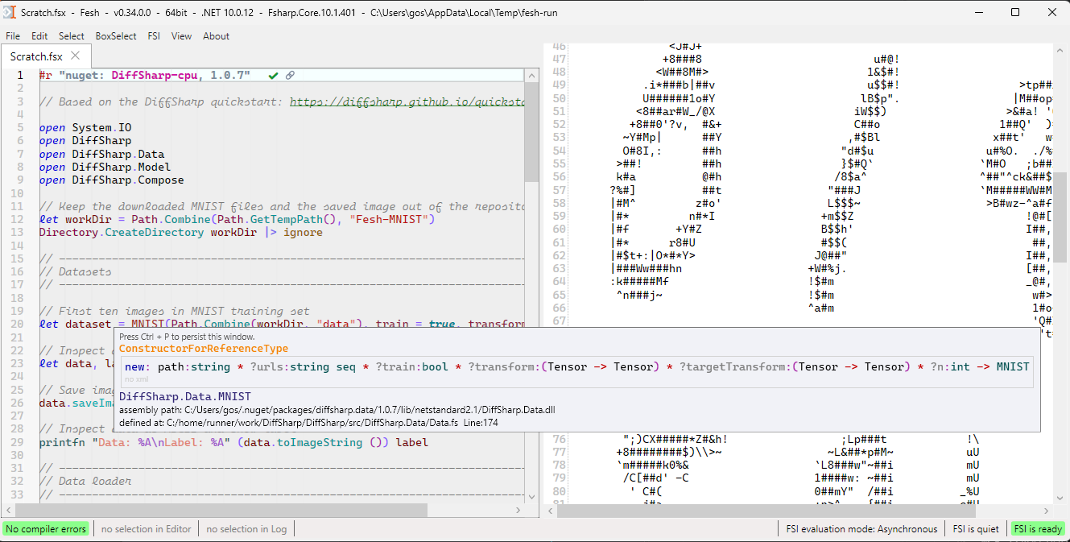The width and height of the screenshot is (1070, 542).
Task: Click 'DiffSharp.Data.MNIST' type name in tooltip
Action: [185, 396]
